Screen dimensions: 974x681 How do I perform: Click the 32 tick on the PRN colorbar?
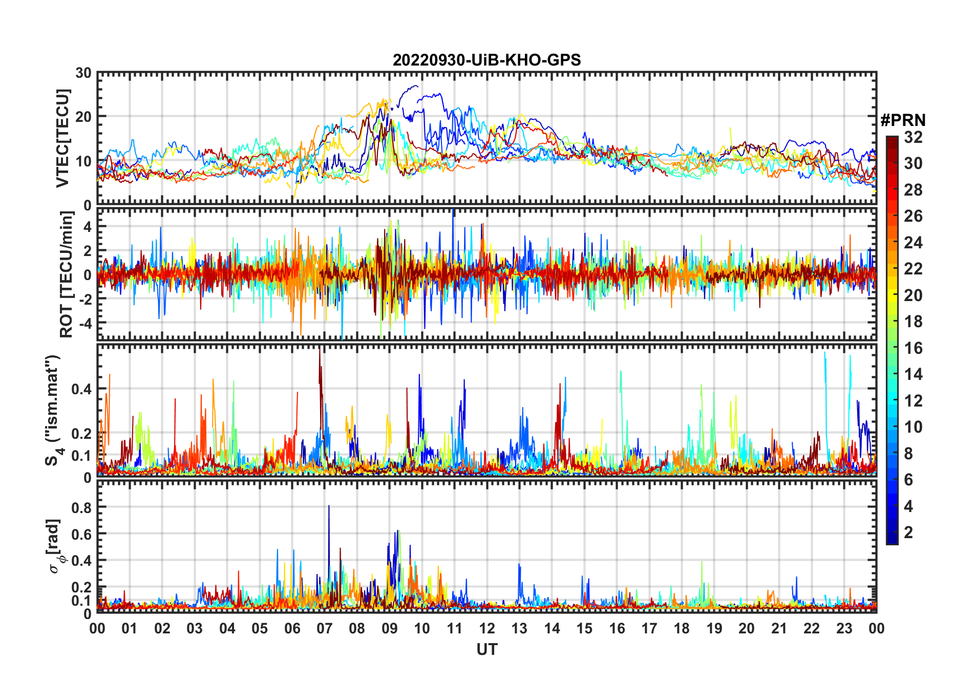coord(913,137)
